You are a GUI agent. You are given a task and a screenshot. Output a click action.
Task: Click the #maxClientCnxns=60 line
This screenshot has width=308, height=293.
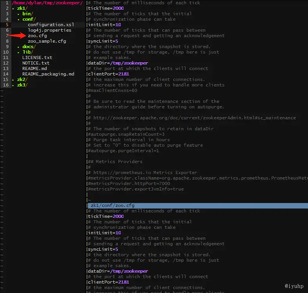pos(113,90)
